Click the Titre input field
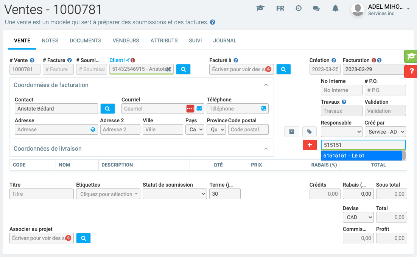Image resolution: width=417 pixels, height=257 pixels. [x=42, y=194]
